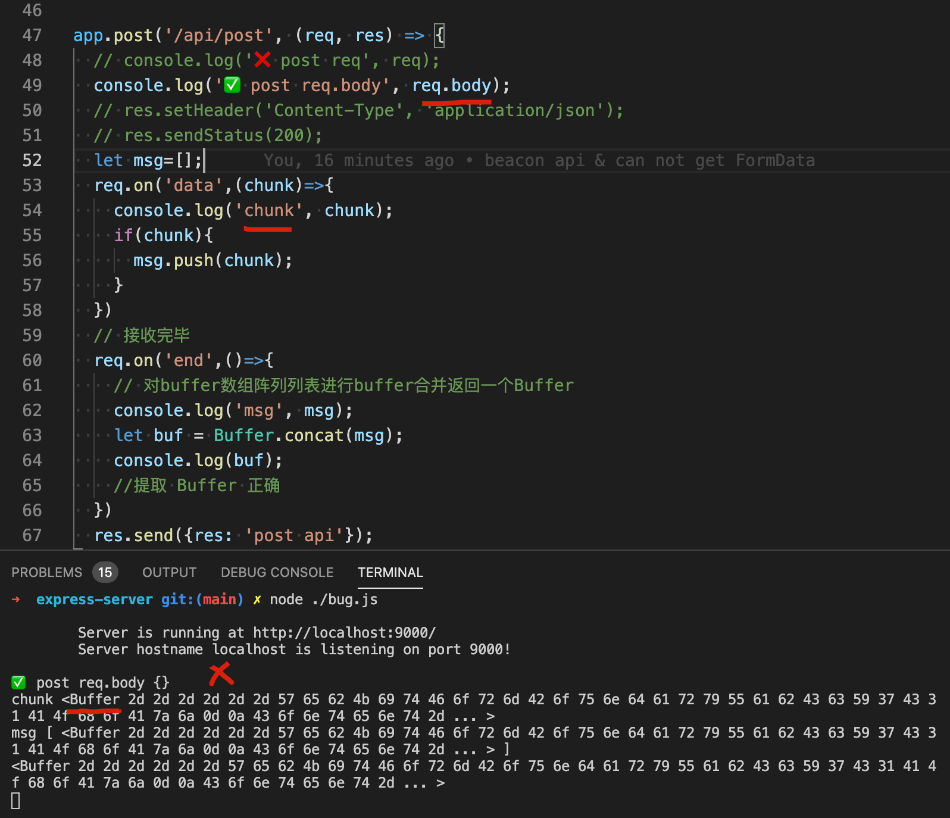The width and height of the screenshot is (950, 818).
Task: Switch to the PROBLEMS tab
Action: [47, 572]
